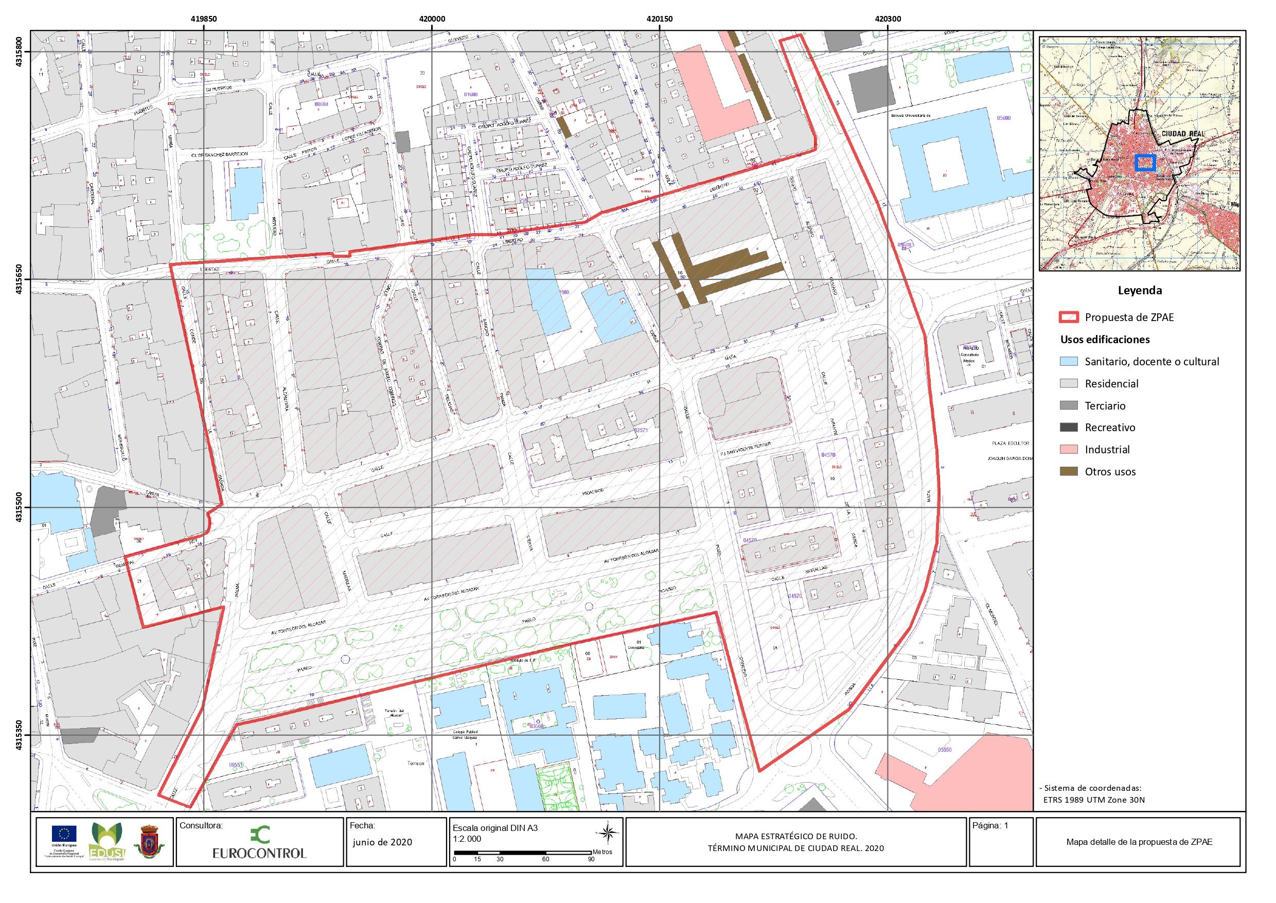The image size is (1276, 903).
Task: Click the Industrial legend label
Action: pyautogui.click(x=1108, y=449)
